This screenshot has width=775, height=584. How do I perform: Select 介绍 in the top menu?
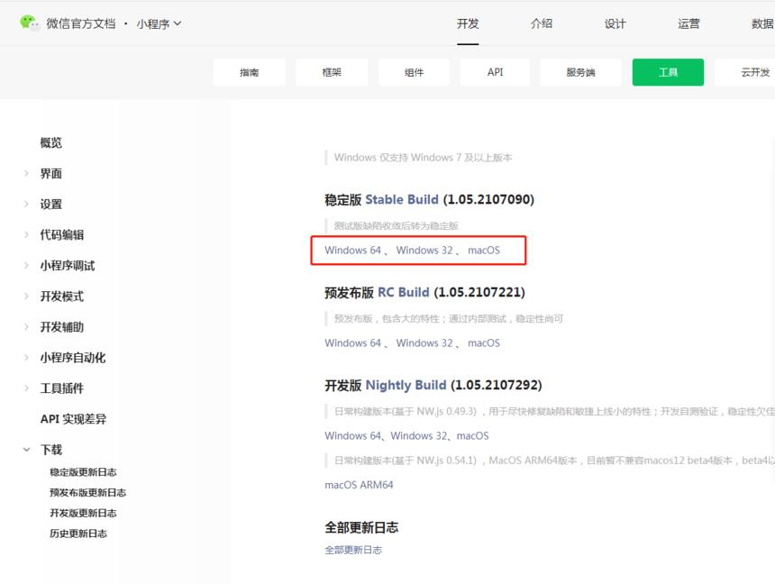[x=542, y=24]
